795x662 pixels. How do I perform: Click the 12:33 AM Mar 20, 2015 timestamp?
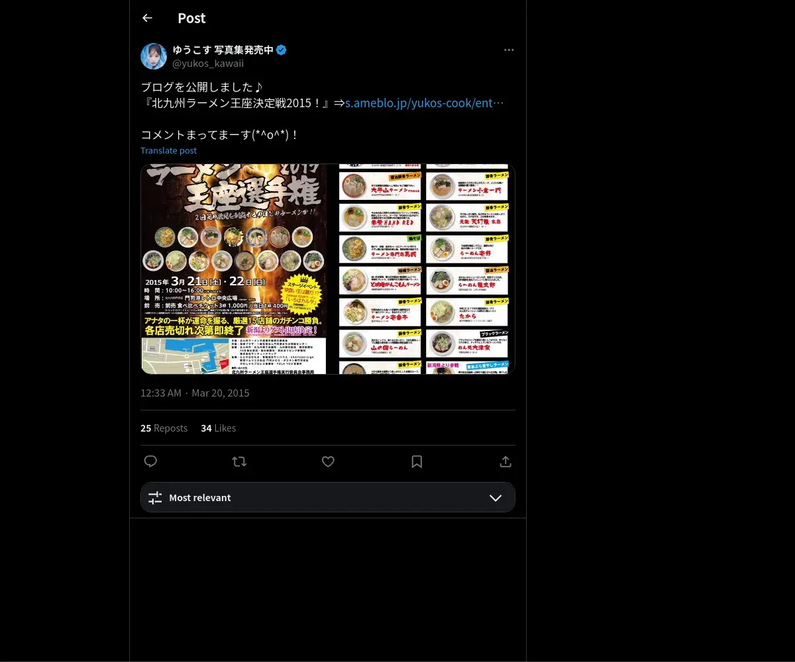click(195, 393)
